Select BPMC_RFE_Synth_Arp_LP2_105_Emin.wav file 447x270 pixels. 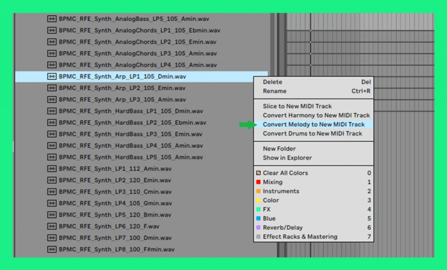122,88
